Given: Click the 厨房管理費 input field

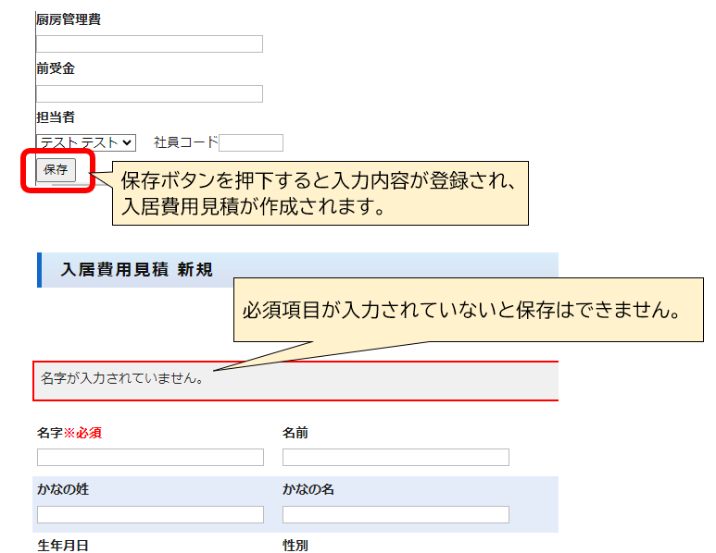Looking at the screenshot, I should pyautogui.click(x=149, y=43).
